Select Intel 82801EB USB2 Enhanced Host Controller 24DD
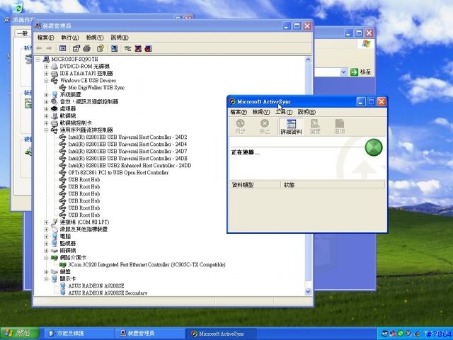This screenshot has width=453, height=340. click(130, 165)
